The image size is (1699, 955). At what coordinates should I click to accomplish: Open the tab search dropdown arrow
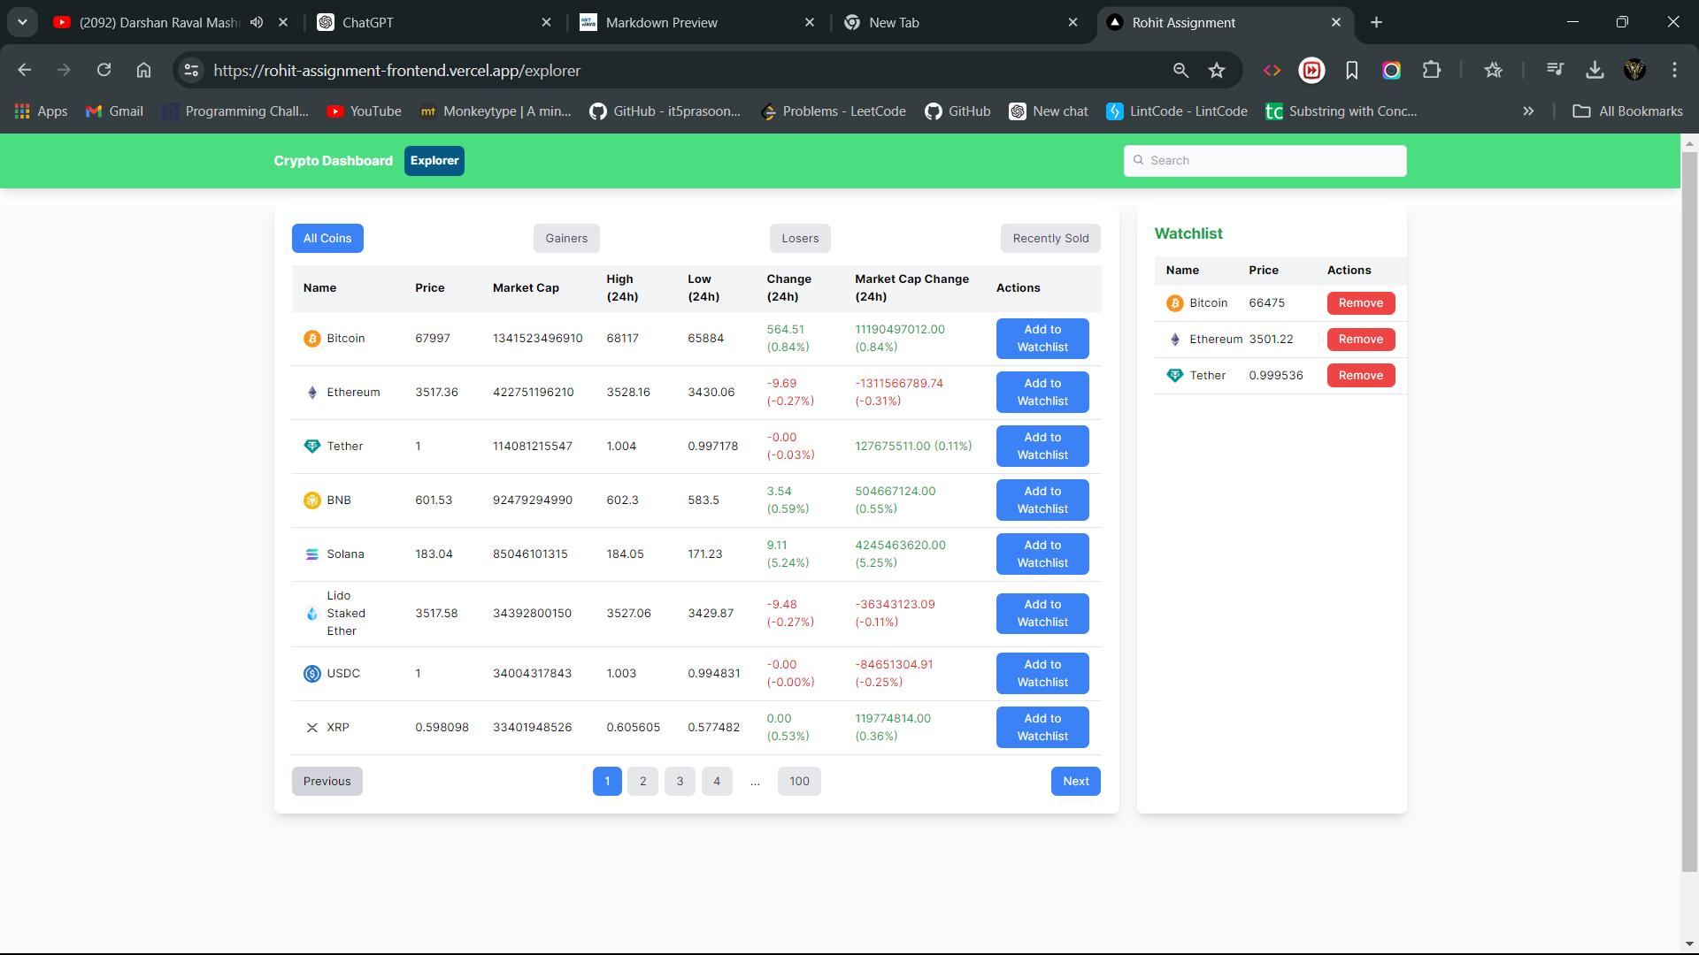click(22, 23)
